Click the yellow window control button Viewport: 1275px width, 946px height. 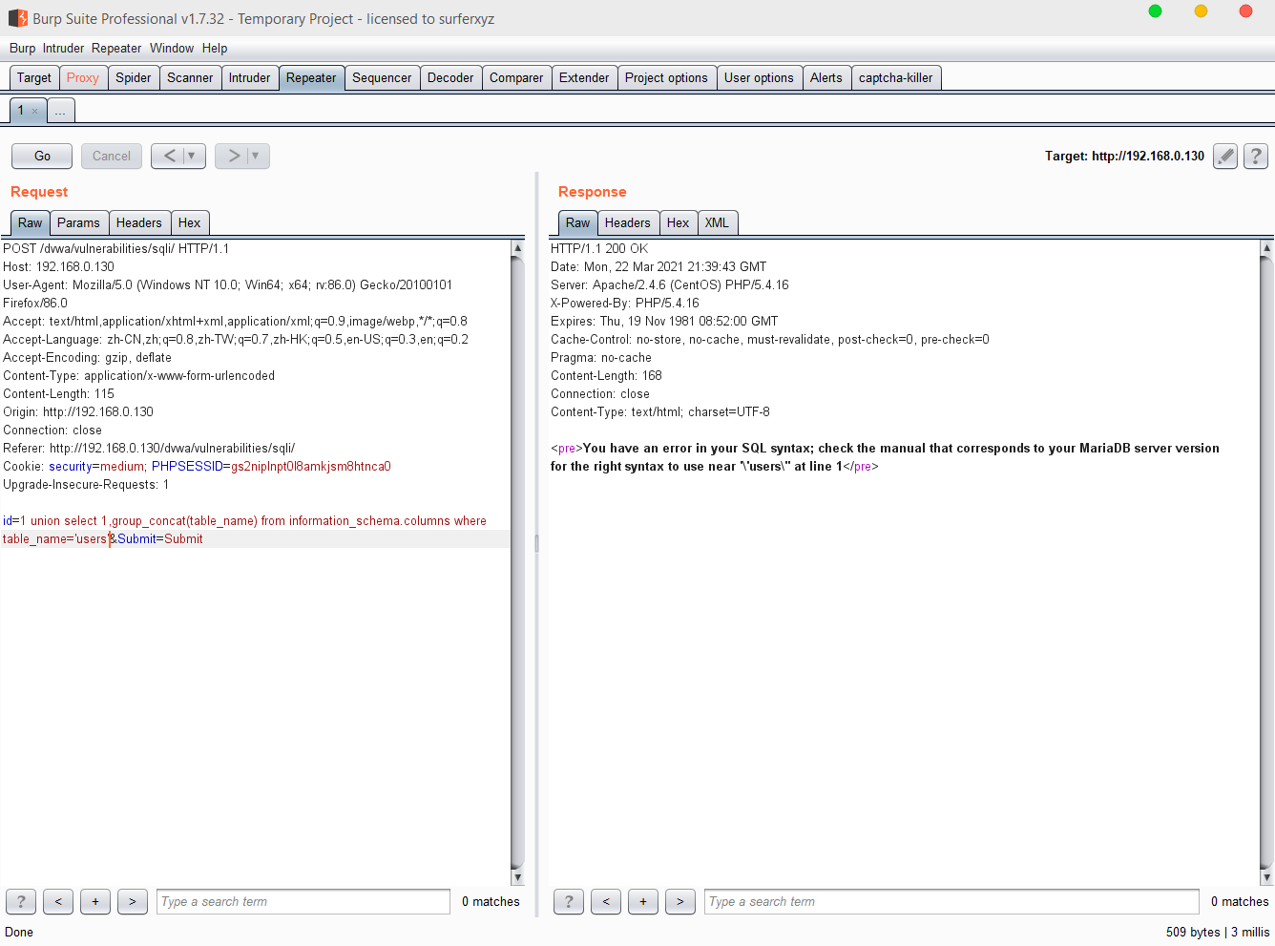tap(1201, 11)
